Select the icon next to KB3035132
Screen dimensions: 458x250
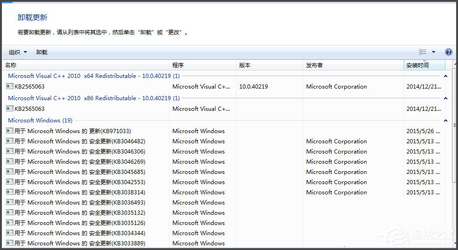(x=10, y=212)
